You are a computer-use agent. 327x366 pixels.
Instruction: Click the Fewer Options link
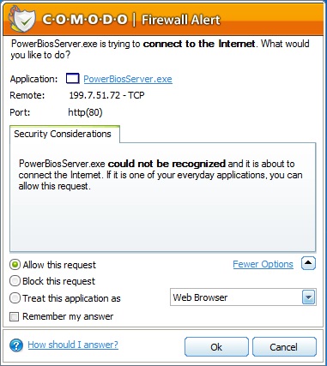(x=263, y=264)
